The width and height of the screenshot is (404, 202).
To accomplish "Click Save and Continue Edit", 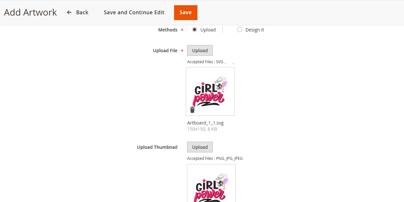I will [x=134, y=12].
